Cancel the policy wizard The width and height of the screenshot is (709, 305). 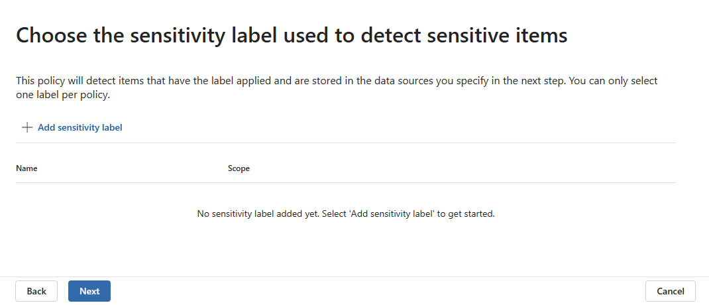coord(670,291)
